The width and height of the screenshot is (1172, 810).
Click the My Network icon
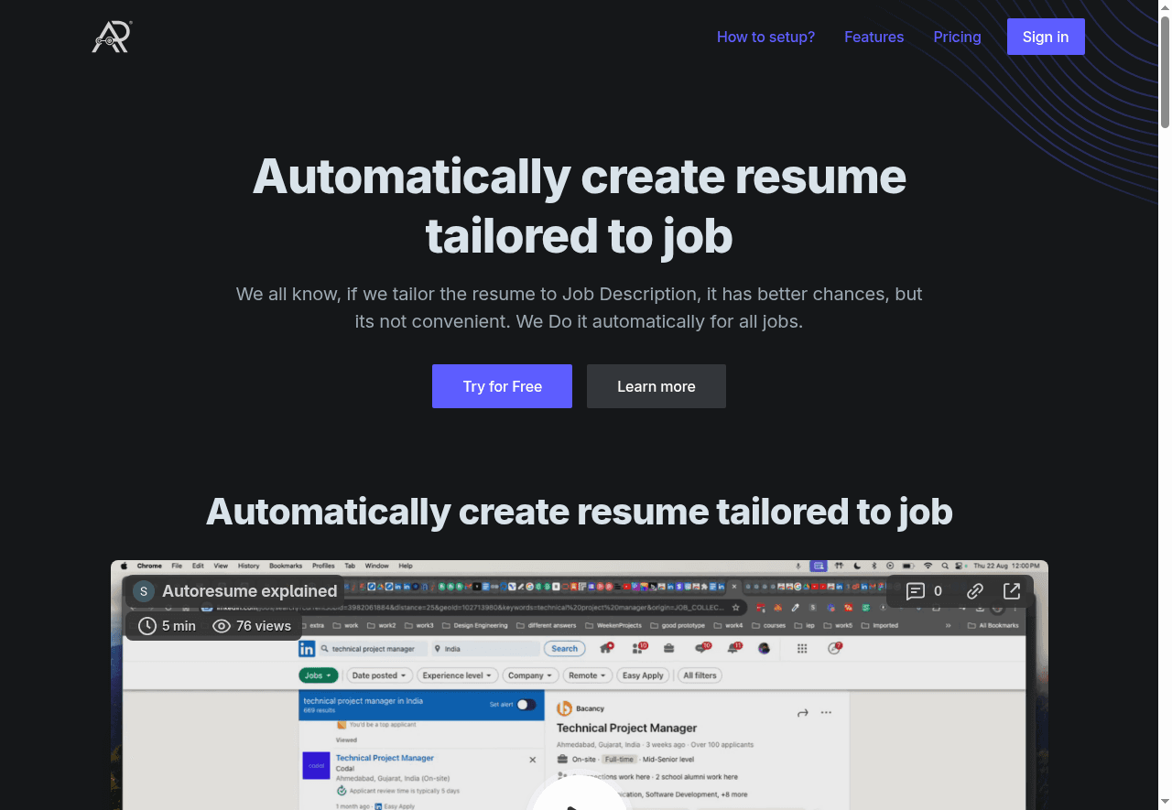point(636,648)
